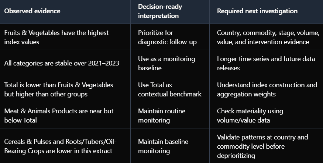Click the 'Decision-ready interpretation' column header
Viewport: 323px width, 163px height.
pos(170,11)
